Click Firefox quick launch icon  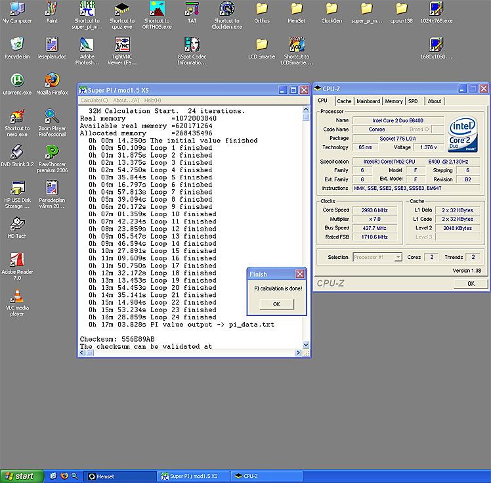click(64, 476)
